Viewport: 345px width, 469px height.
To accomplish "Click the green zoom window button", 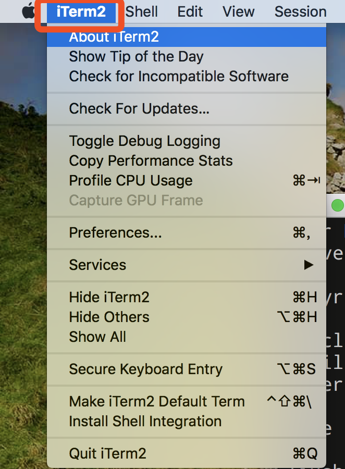I will click(338, 206).
